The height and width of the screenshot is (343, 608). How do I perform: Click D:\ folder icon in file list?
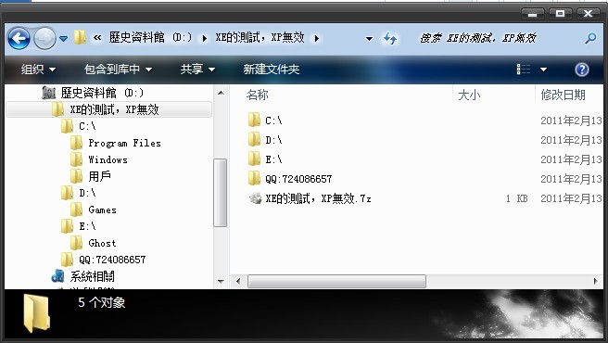pos(254,139)
